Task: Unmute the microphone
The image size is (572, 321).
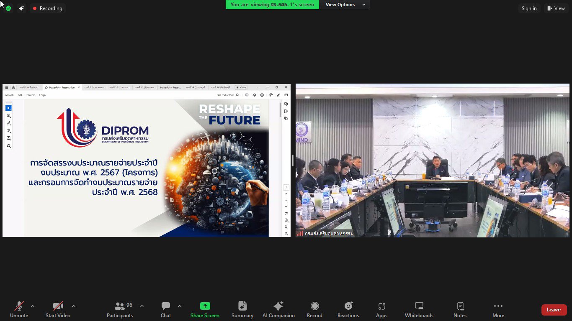Action: pyautogui.click(x=19, y=310)
